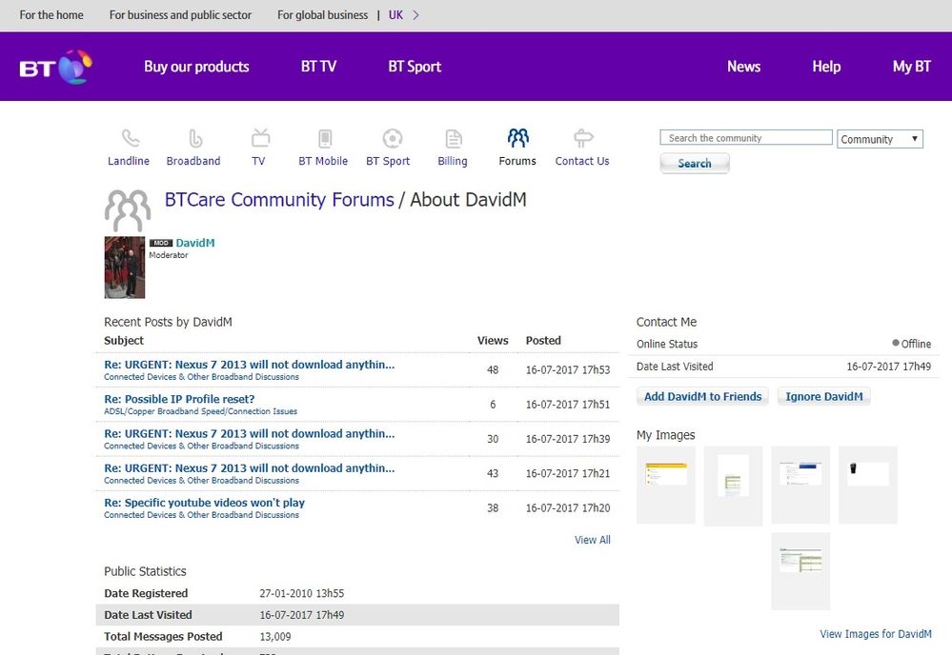Open Re: Possible IP Profile reset? post

coord(179,399)
